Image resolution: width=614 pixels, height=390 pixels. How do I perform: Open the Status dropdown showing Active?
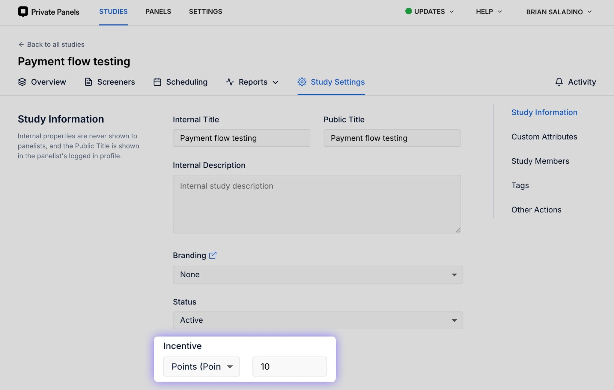point(318,320)
